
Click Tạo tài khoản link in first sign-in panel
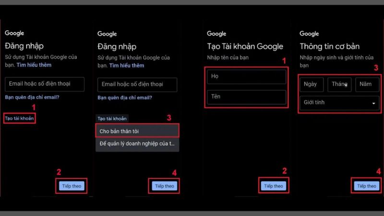[20, 118]
